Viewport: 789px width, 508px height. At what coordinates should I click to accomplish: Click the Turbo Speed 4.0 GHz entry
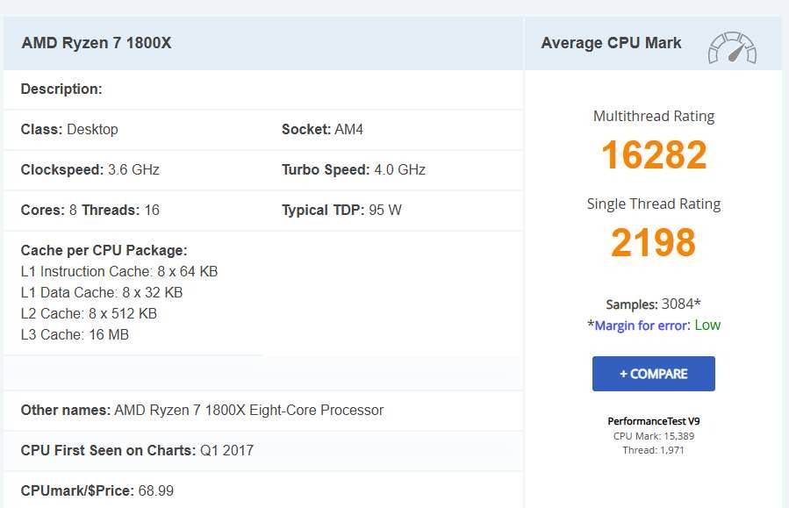353,169
